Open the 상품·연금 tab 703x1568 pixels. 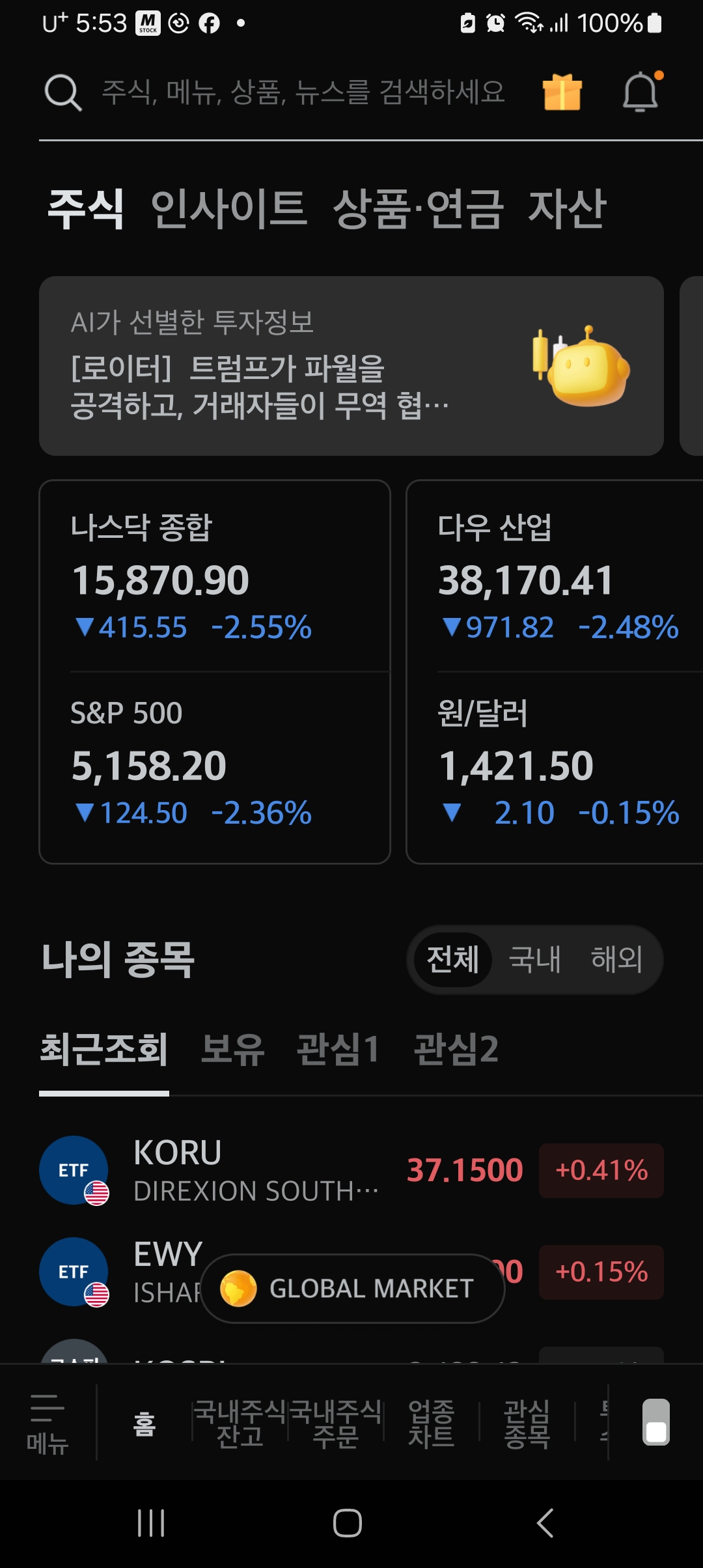click(418, 209)
